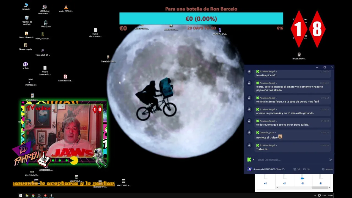Select the i6061256747.w file
The image size is (352, 198).
(100, 184)
